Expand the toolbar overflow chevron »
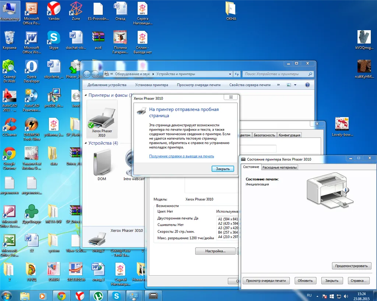Screen dimensions: 377x301 [x=278, y=85]
